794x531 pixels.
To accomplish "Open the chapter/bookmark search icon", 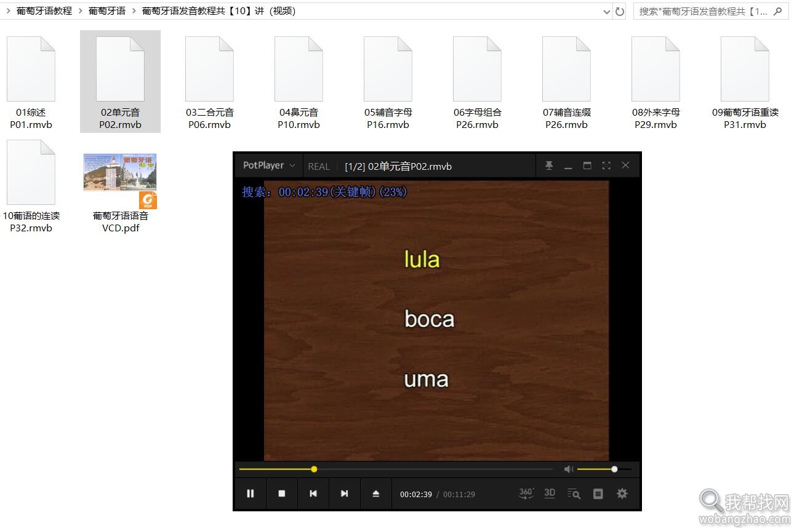I will (x=574, y=493).
